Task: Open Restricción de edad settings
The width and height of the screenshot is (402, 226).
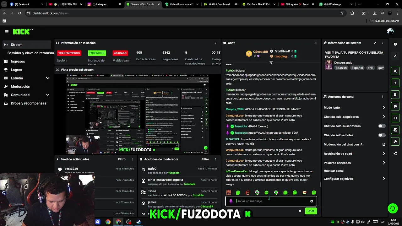Action: tap(354, 153)
